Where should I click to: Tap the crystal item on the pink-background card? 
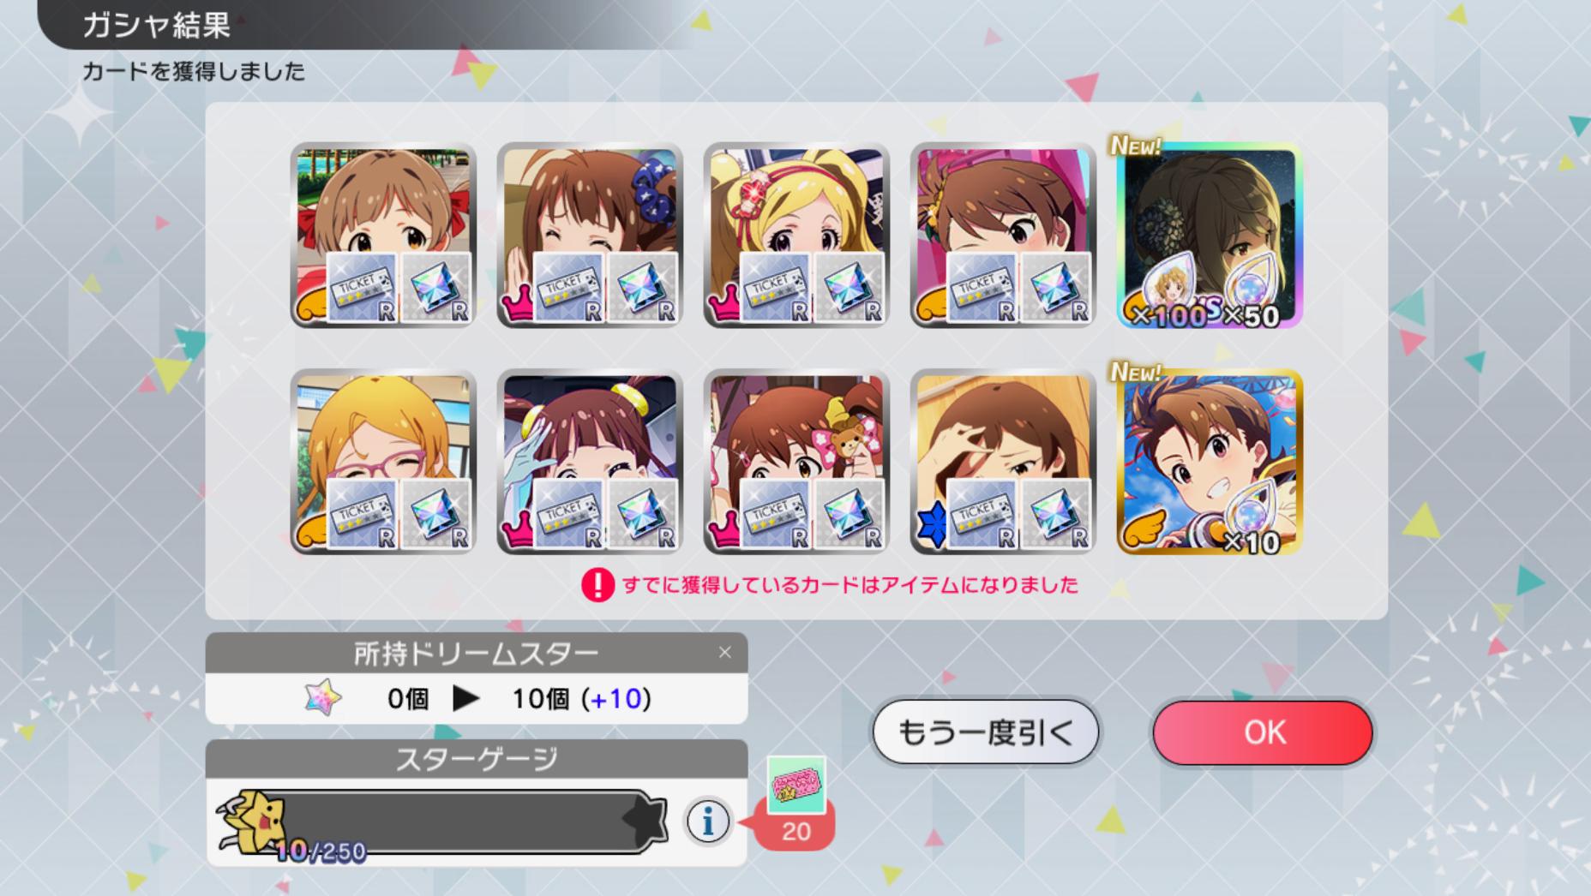(x=1056, y=287)
